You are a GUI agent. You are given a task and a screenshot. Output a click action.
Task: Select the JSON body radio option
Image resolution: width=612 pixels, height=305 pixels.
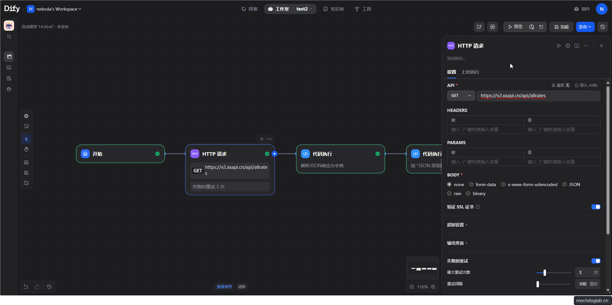pyautogui.click(x=565, y=184)
